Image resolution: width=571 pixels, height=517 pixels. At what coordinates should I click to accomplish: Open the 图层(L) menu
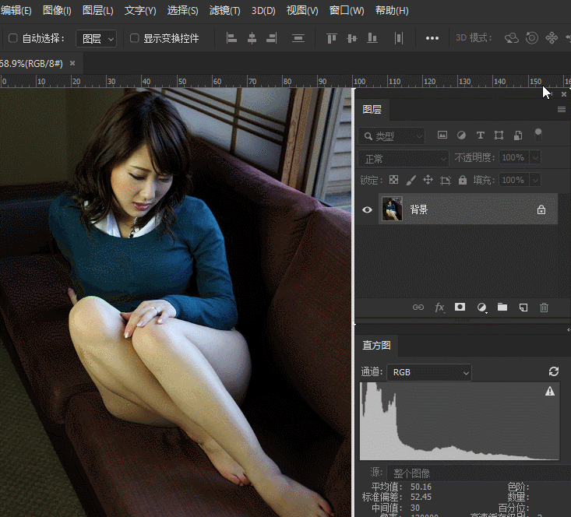[x=97, y=11]
